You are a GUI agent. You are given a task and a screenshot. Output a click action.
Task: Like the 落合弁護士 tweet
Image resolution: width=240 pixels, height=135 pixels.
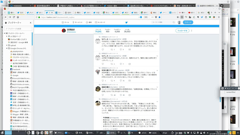click(121, 95)
